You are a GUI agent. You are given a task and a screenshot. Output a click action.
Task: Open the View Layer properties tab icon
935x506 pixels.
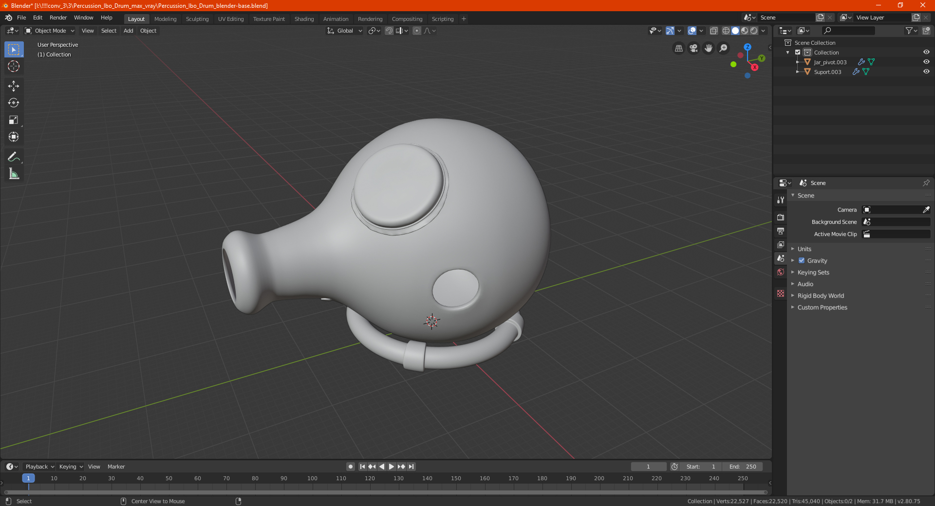[x=781, y=244]
